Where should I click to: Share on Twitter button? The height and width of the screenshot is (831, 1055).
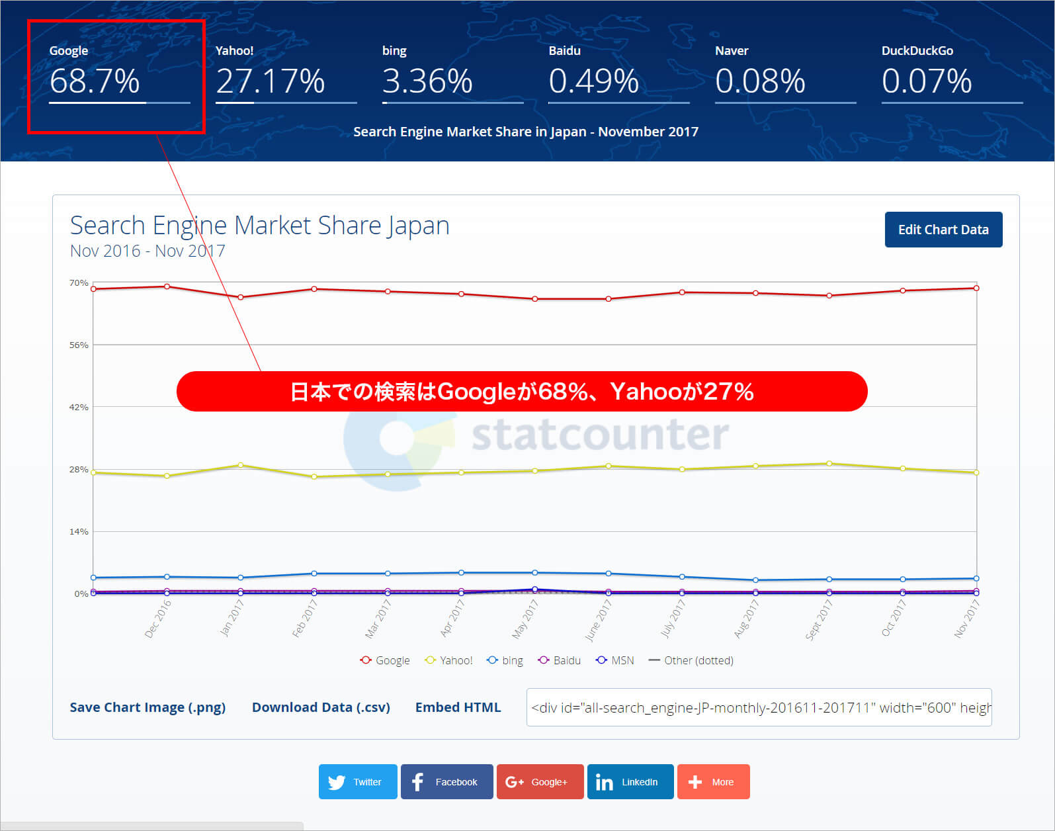[x=358, y=781]
